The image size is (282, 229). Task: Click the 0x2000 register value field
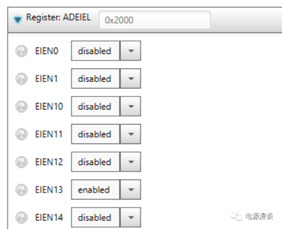(x=154, y=20)
